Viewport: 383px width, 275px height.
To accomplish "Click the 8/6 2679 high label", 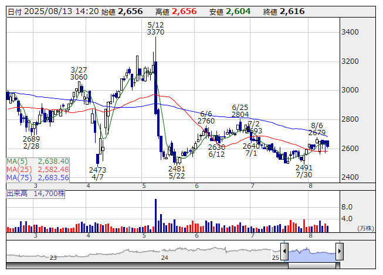I will 317,129.
